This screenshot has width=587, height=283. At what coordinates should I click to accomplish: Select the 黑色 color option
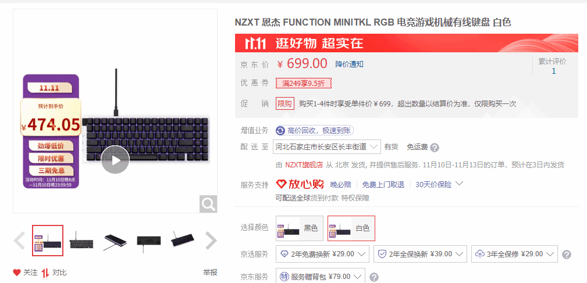coord(299,228)
